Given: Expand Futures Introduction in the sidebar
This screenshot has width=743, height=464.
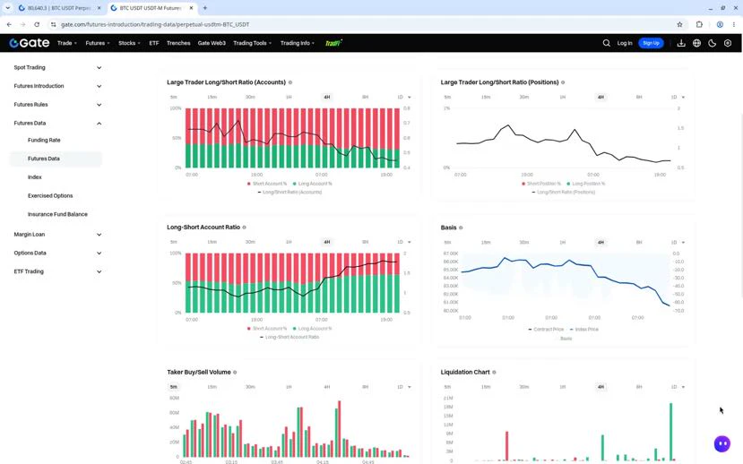Looking at the screenshot, I should pyautogui.click(x=56, y=86).
